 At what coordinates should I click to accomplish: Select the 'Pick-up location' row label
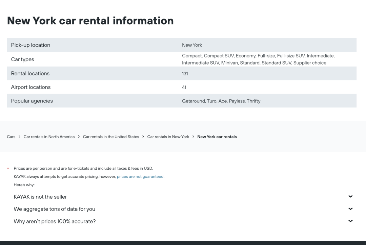pyautogui.click(x=30, y=45)
